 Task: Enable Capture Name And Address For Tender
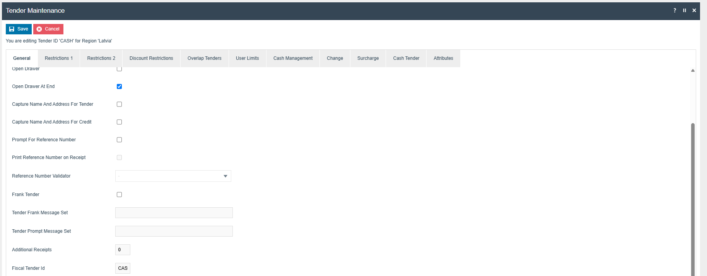(x=119, y=104)
